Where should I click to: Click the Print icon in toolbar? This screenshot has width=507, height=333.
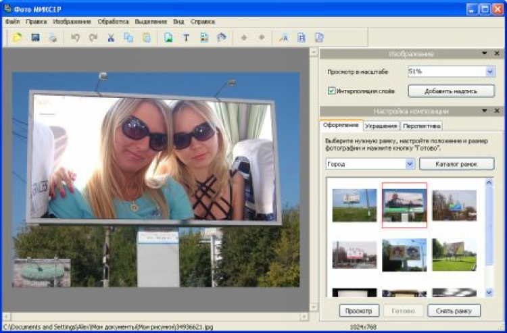(52, 38)
